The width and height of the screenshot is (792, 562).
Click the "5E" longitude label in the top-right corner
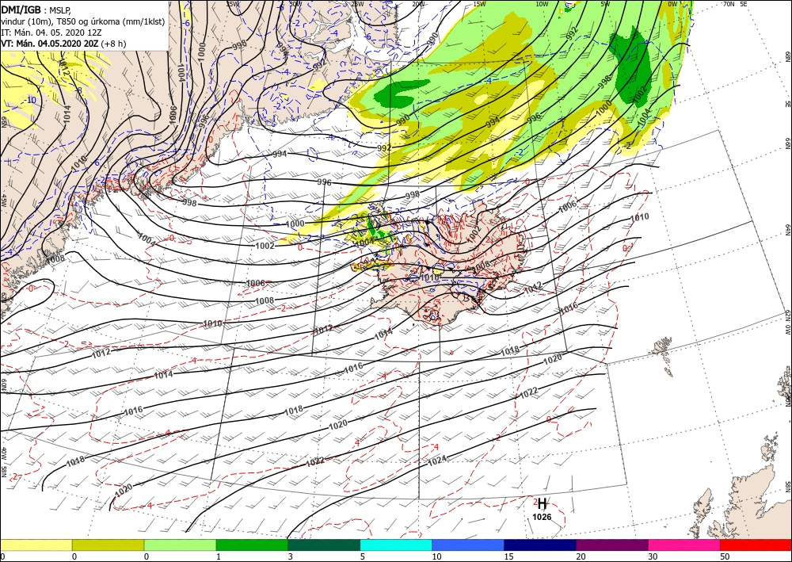click(744, 4)
